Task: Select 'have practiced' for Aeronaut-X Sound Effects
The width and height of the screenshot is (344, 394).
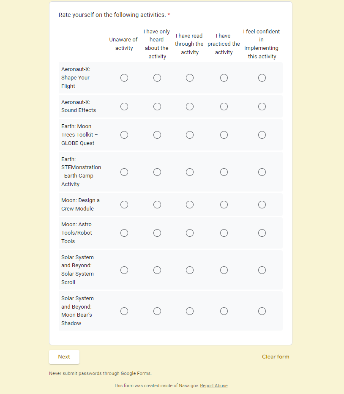Action: (x=224, y=107)
